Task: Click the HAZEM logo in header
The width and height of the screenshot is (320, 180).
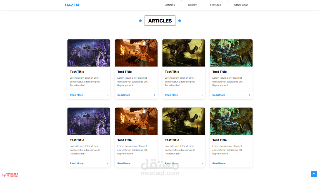Action: [72, 5]
